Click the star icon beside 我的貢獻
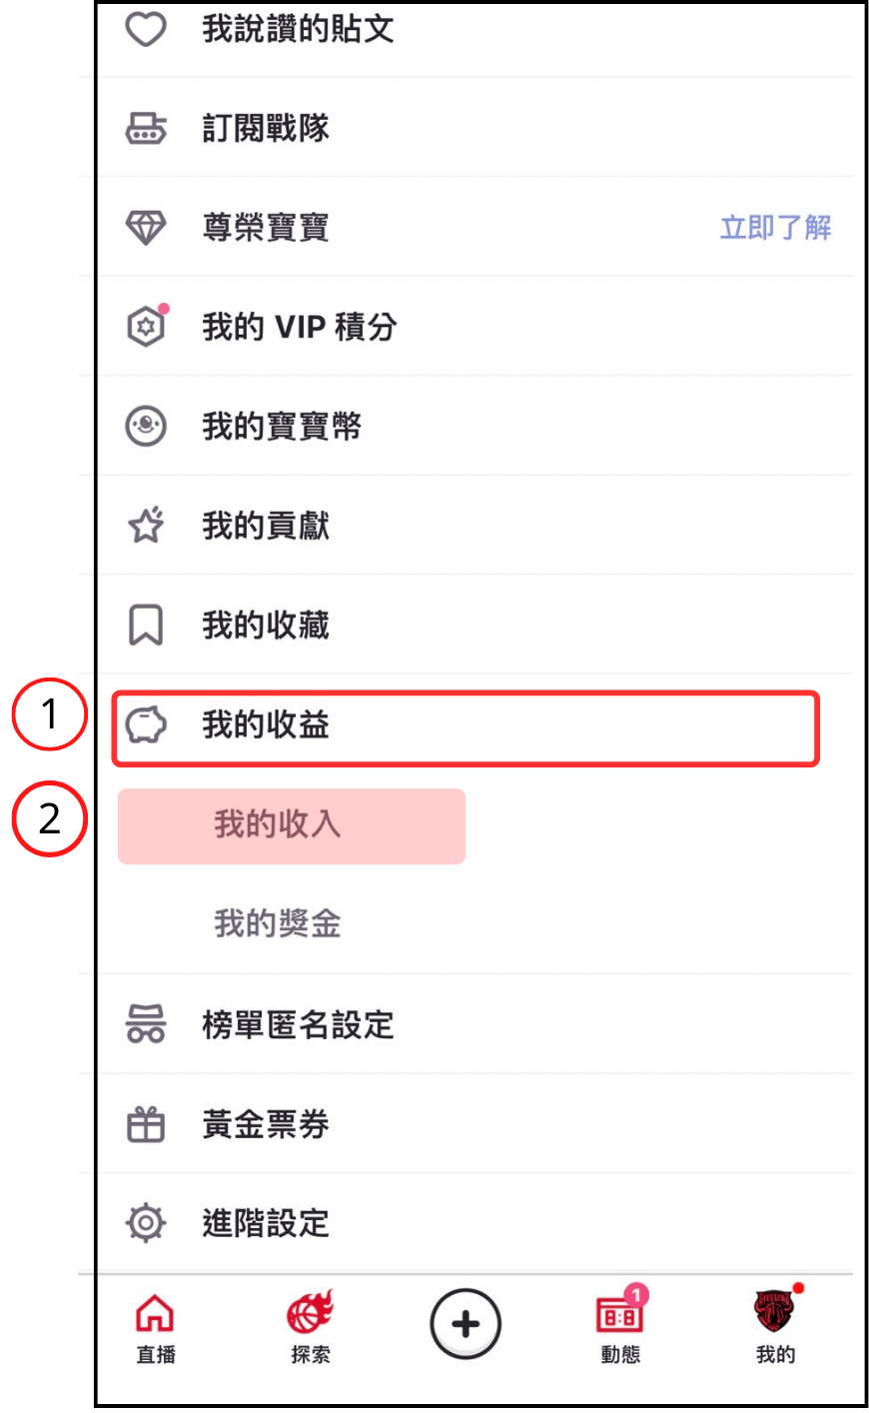The height and width of the screenshot is (1413, 869). [x=146, y=526]
